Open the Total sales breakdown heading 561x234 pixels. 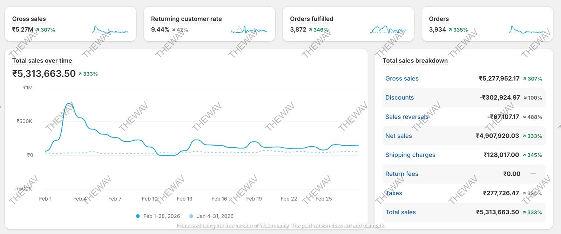pyautogui.click(x=415, y=61)
